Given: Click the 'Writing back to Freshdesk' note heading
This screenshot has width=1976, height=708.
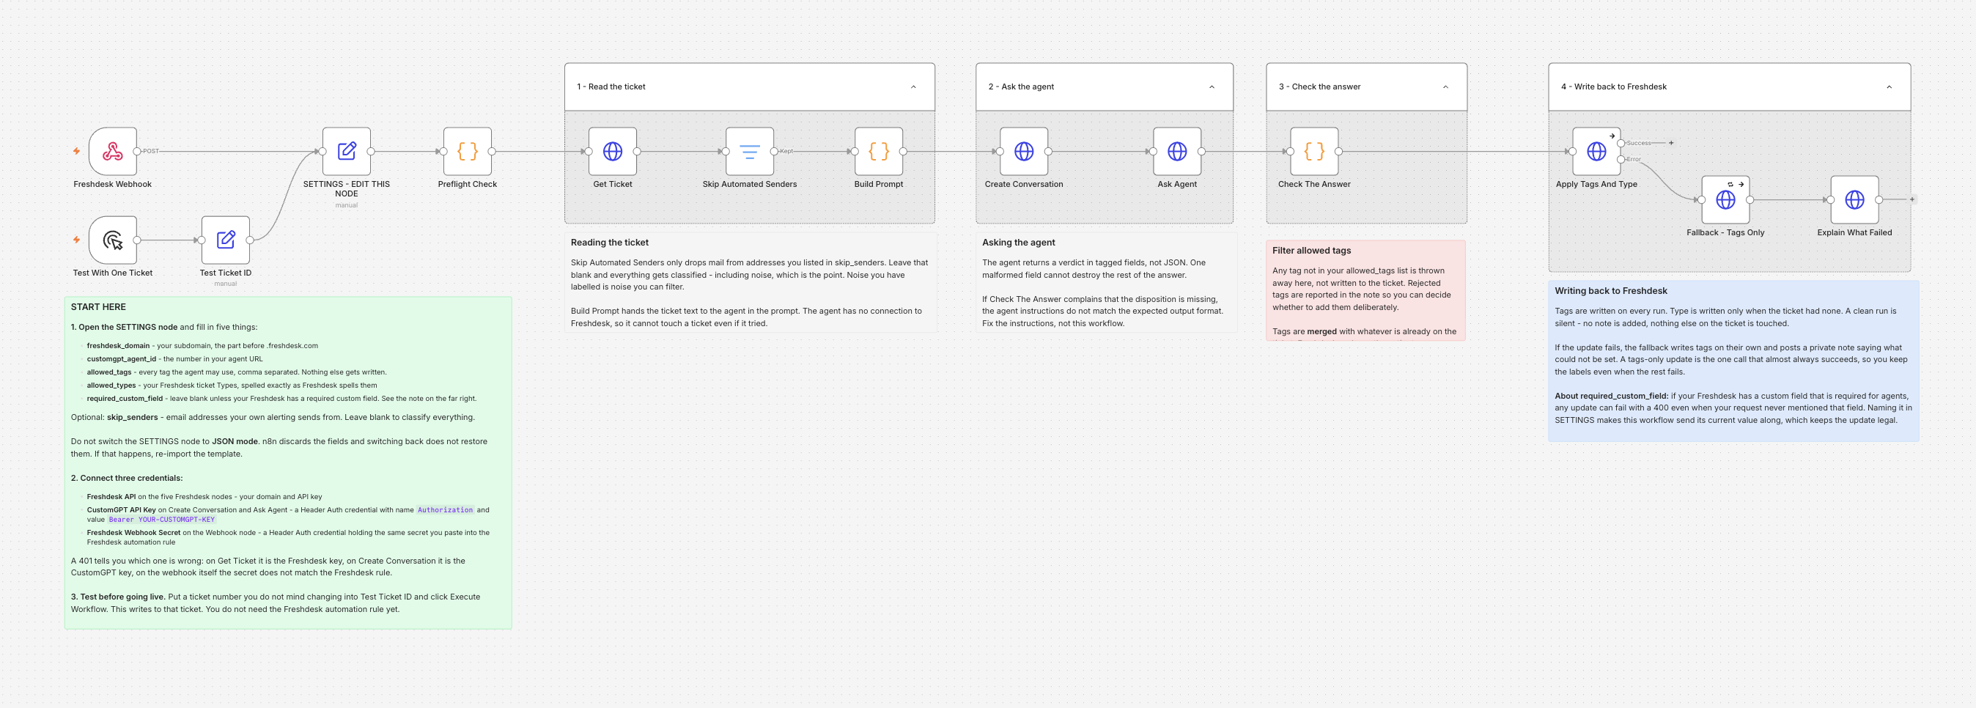Looking at the screenshot, I should click(x=1611, y=291).
